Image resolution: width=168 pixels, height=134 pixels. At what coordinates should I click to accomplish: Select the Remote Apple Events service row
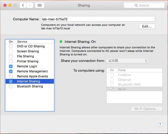coord(30,76)
